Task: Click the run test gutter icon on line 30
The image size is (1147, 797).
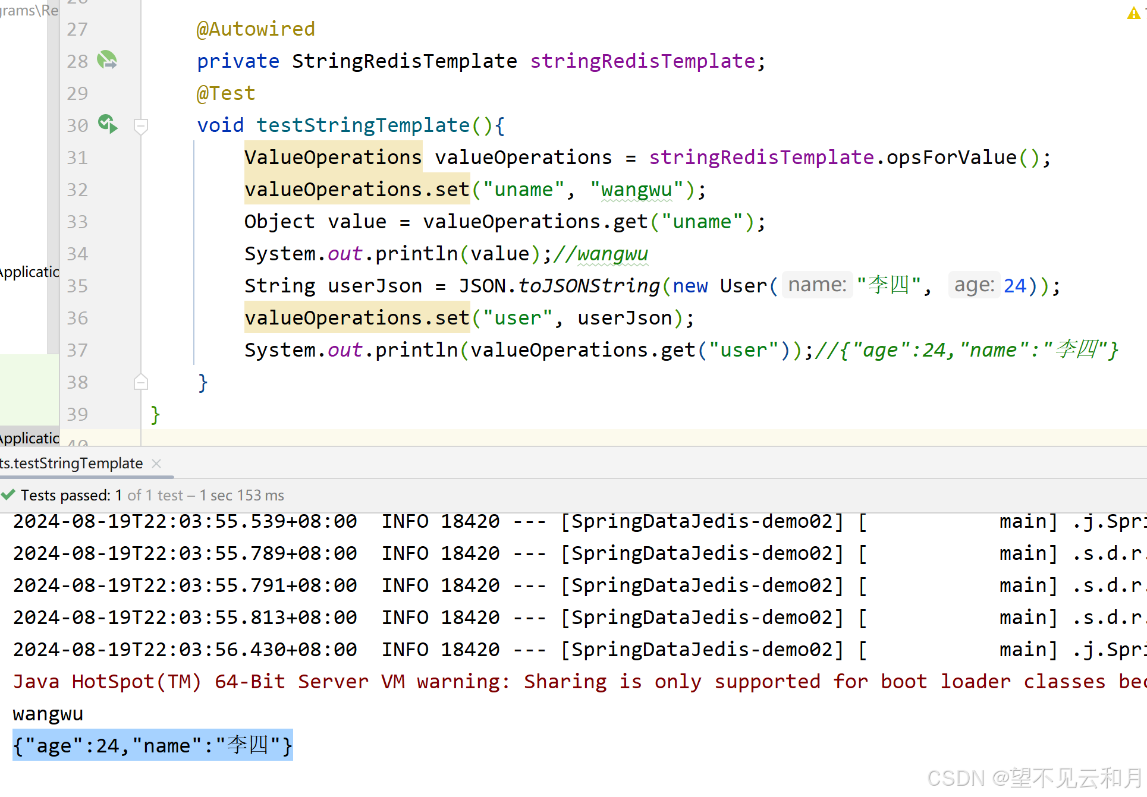Action: pos(107,124)
